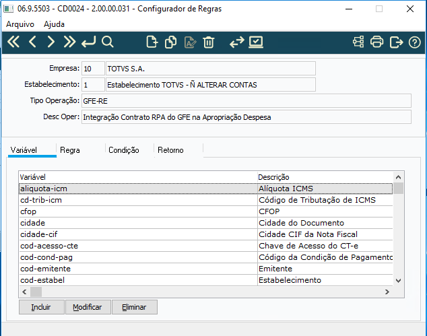This screenshot has width=427, height=336.
Task: Select the cod-emitente row
Action: coord(205,269)
